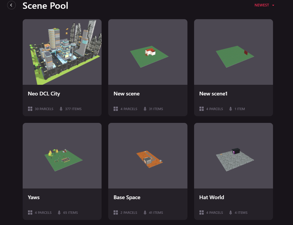293x225 pixels.
Task: Click the items tree icon on Neo DCL City
Action: click(x=61, y=109)
